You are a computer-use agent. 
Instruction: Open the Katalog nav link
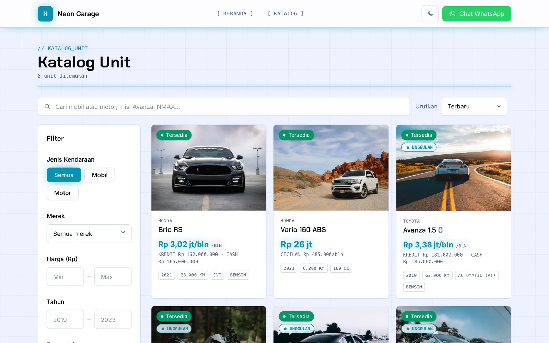[x=285, y=14]
